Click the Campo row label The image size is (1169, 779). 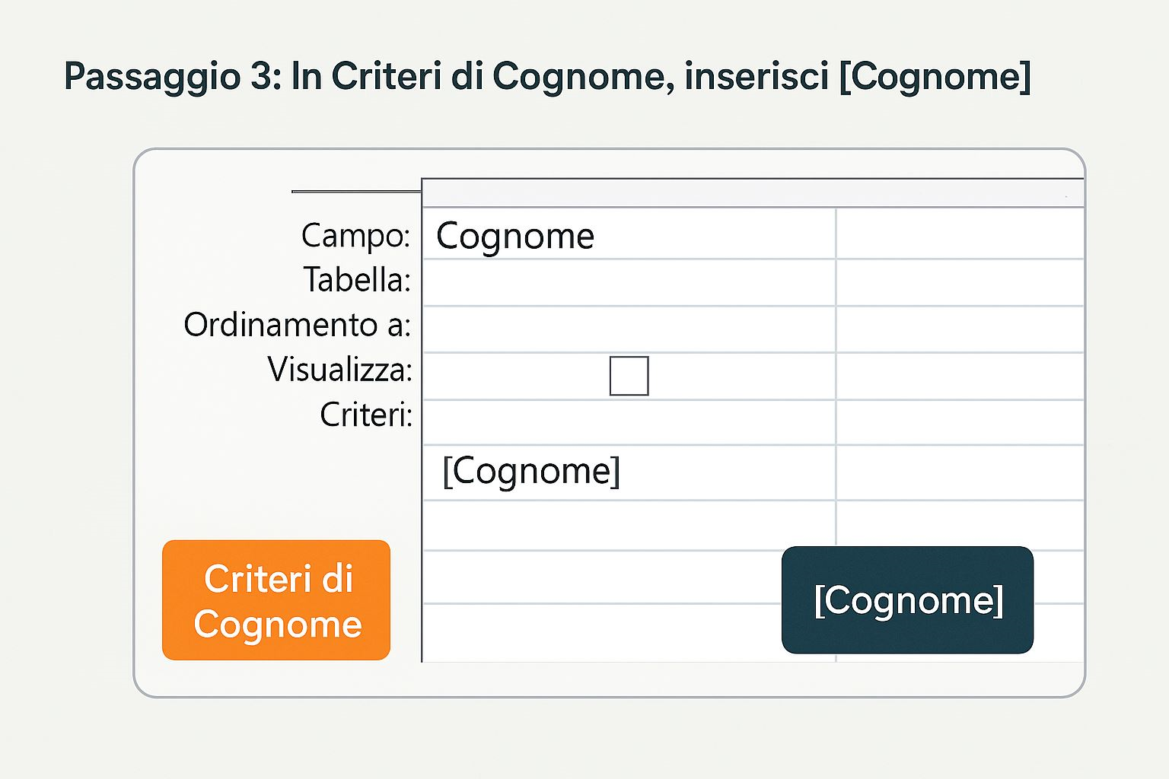pos(355,236)
